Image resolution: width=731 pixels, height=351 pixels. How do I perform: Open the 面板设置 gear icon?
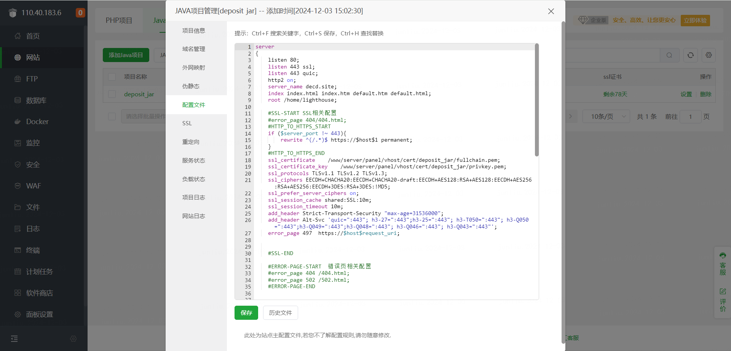click(18, 314)
